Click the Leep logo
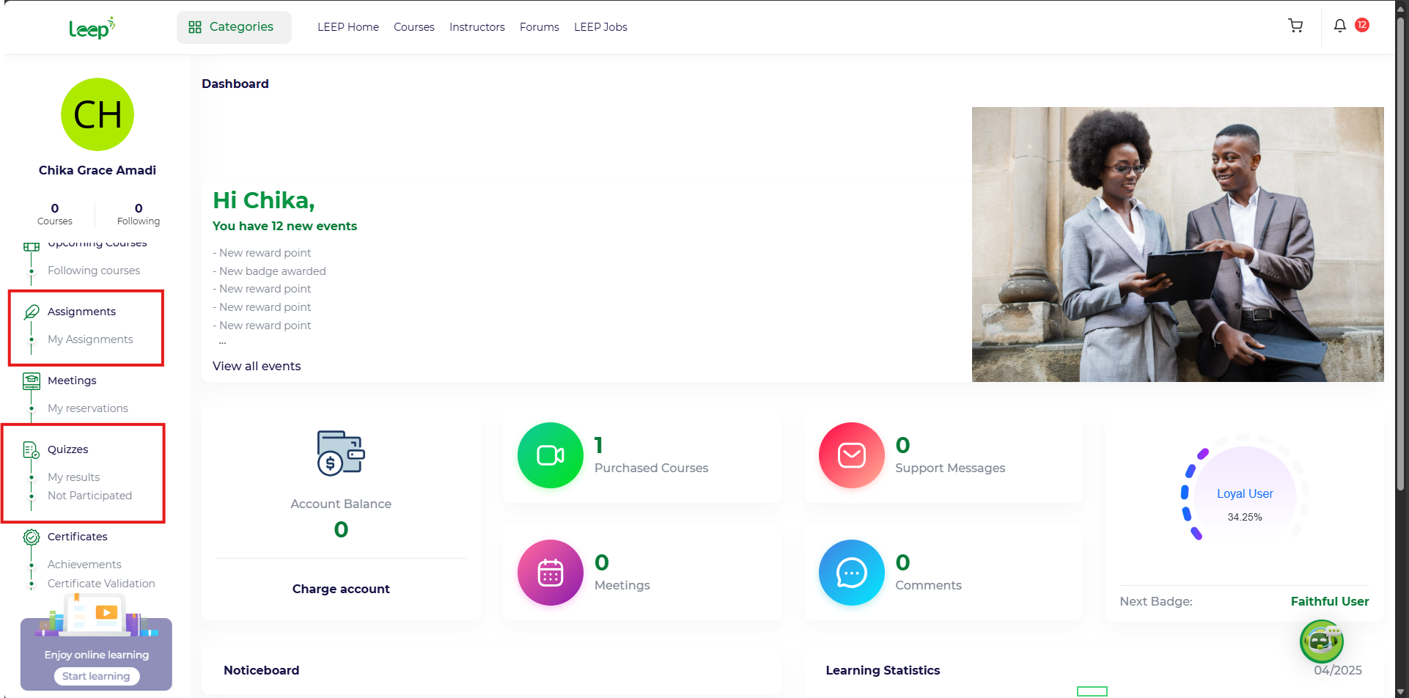 pos(92,28)
